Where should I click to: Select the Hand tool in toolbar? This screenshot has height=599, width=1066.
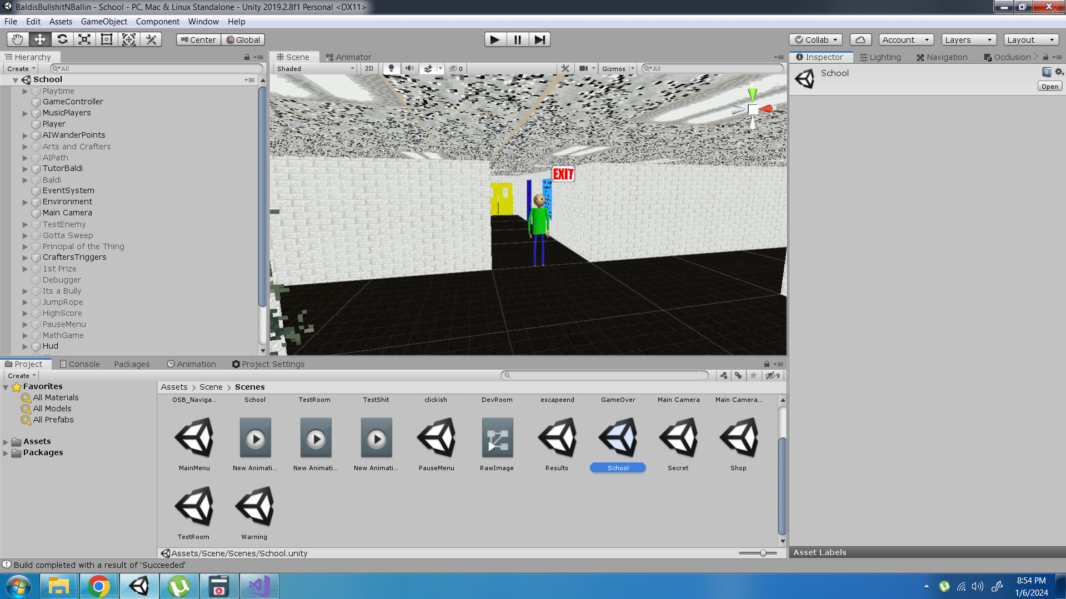(17, 39)
